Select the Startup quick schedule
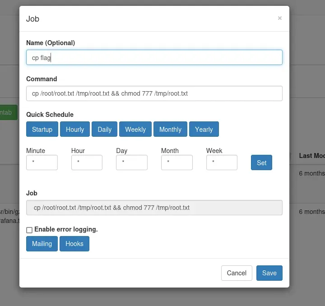The height and width of the screenshot is (306, 325). [x=42, y=129]
